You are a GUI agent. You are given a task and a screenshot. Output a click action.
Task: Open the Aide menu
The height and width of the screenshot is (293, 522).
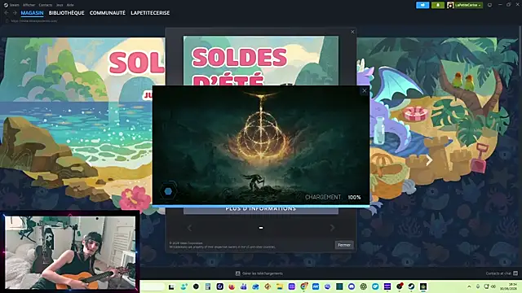pos(70,5)
